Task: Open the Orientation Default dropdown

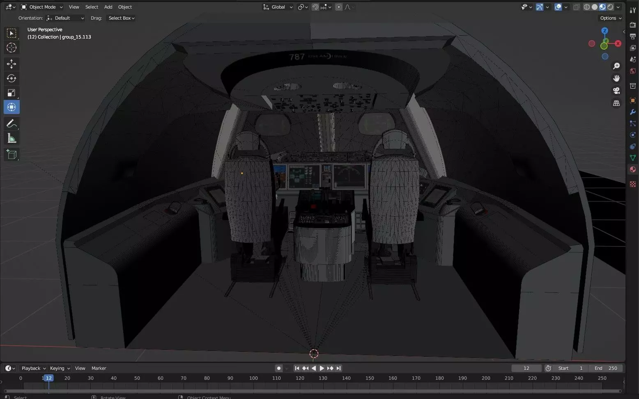Action: (65, 18)
